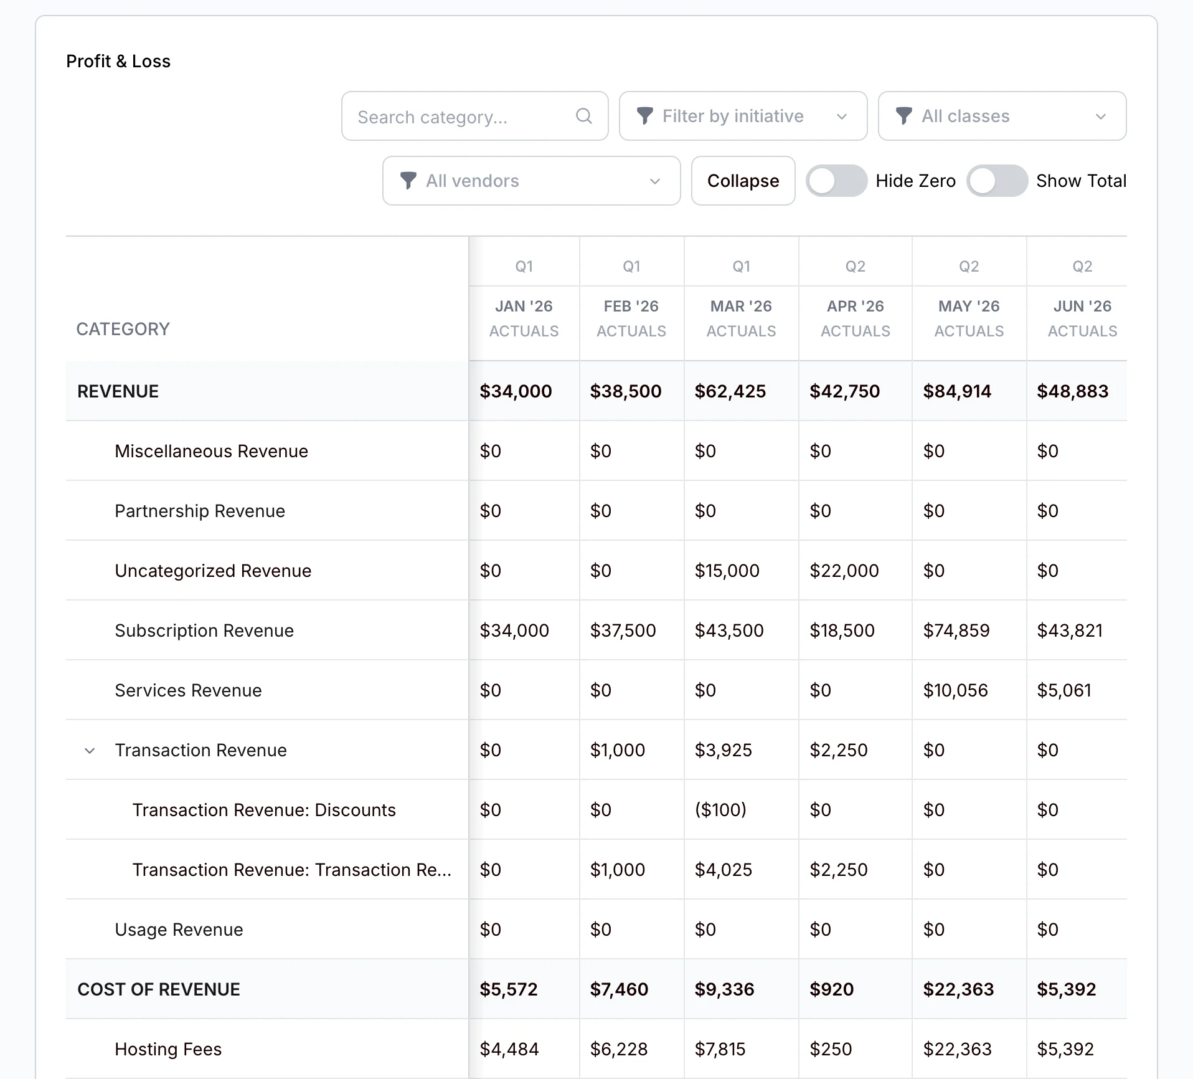Toggle the Hide Zero switch

[836, 181]
